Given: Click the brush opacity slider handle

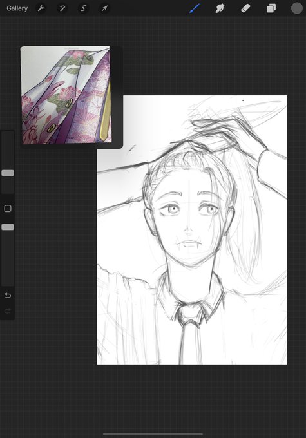Looking at the screenshot, I should click(8, 227).
